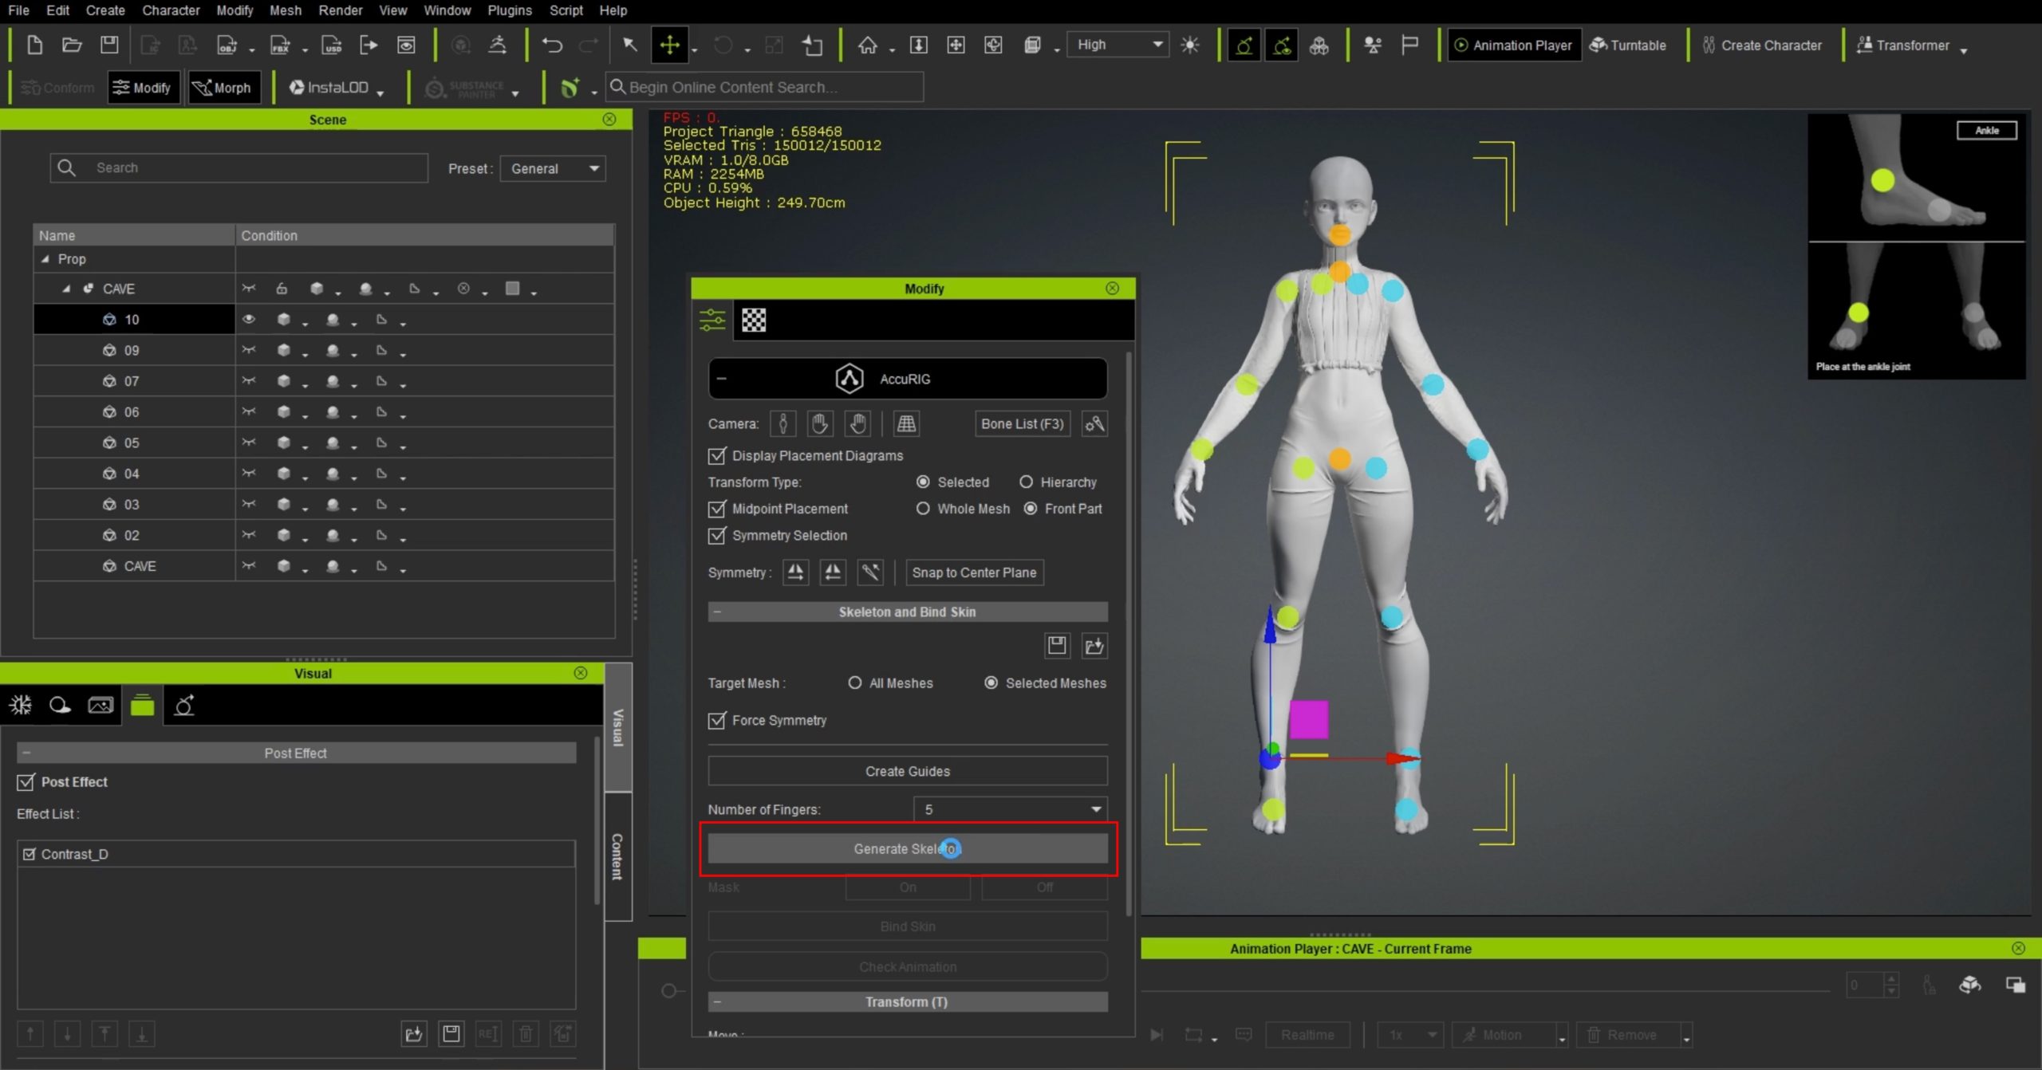Click the magenta transform gizmo square
This screenshot has width=2042, height=1070.
coord(1308,719)
